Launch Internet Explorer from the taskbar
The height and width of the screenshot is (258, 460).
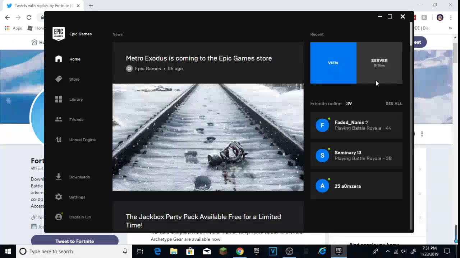[x=322, y=252]
